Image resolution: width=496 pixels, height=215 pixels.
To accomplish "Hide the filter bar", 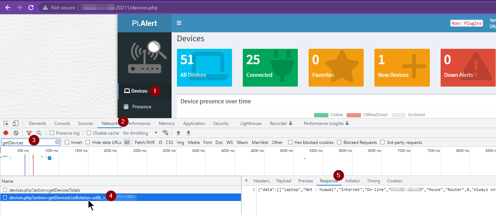I will click(29, 132).
